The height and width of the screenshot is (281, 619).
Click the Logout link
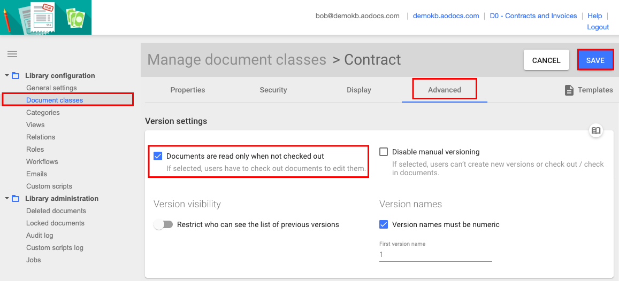pyautogui.click(x=598, y=27)
